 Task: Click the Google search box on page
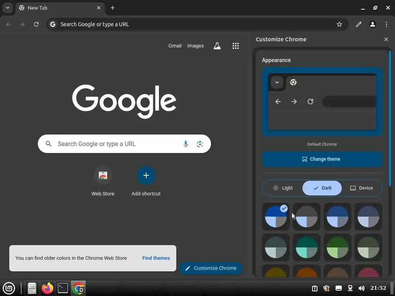(124, 144)
